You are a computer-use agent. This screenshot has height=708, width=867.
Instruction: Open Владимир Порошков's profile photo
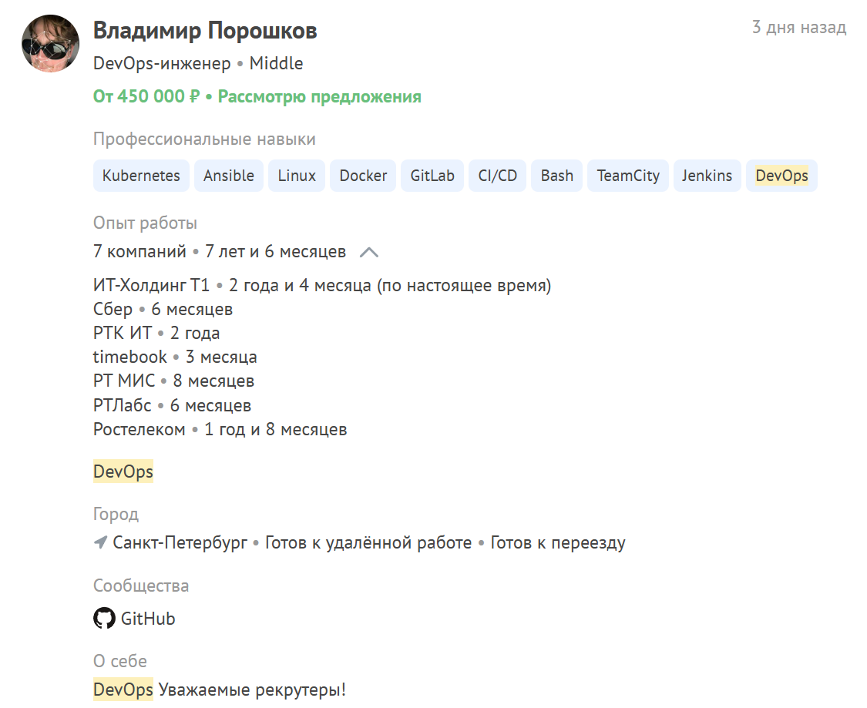coord(50,44)
